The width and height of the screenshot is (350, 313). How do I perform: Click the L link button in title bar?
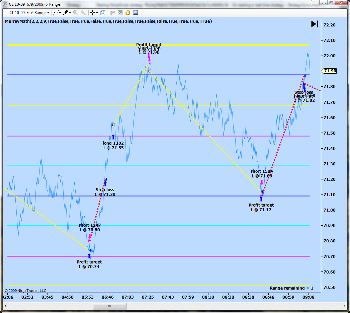point(315,3)
